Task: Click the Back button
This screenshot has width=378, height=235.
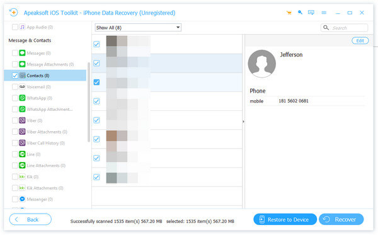Action: tap(30, 219)
